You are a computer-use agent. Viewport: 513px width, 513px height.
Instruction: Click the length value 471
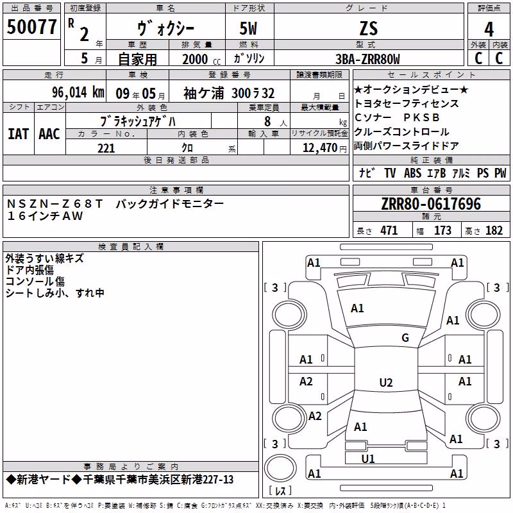coord(389,230)
